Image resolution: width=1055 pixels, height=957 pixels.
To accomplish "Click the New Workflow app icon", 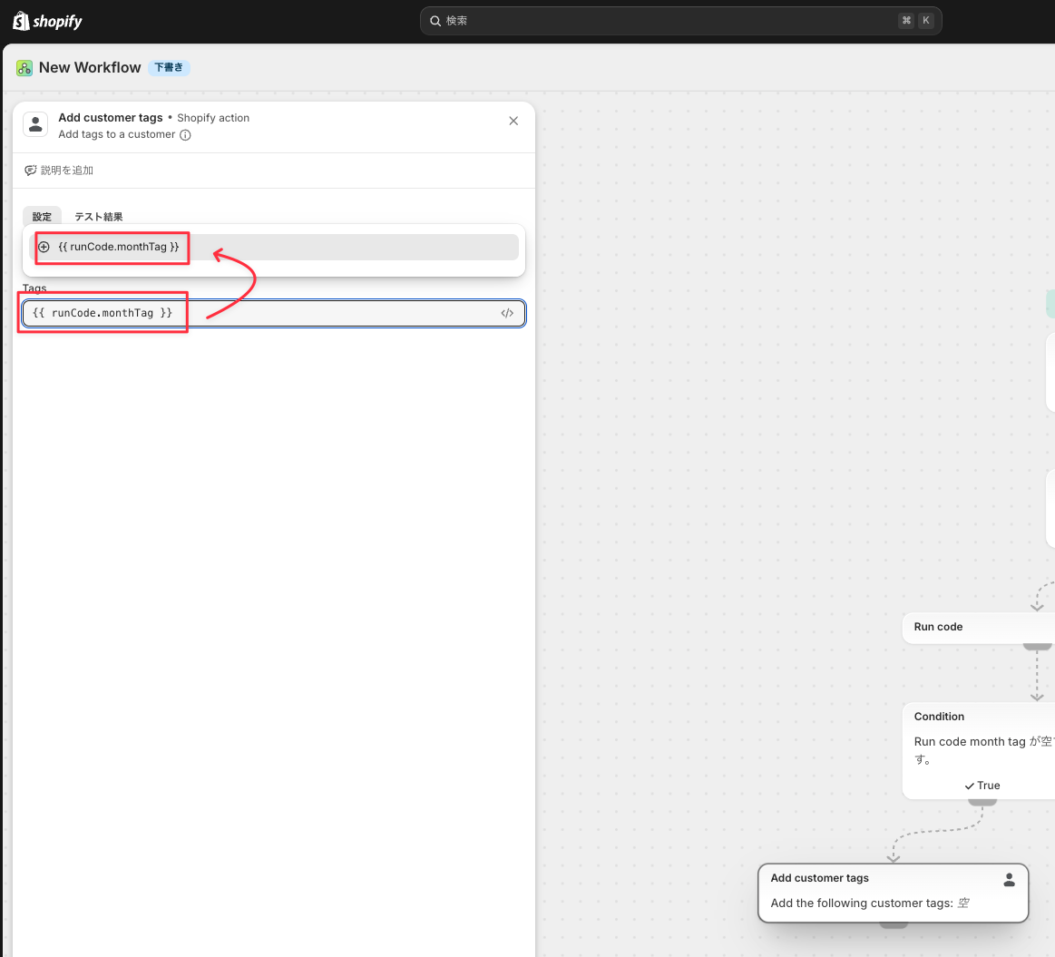I will click(x=24, y=68).
